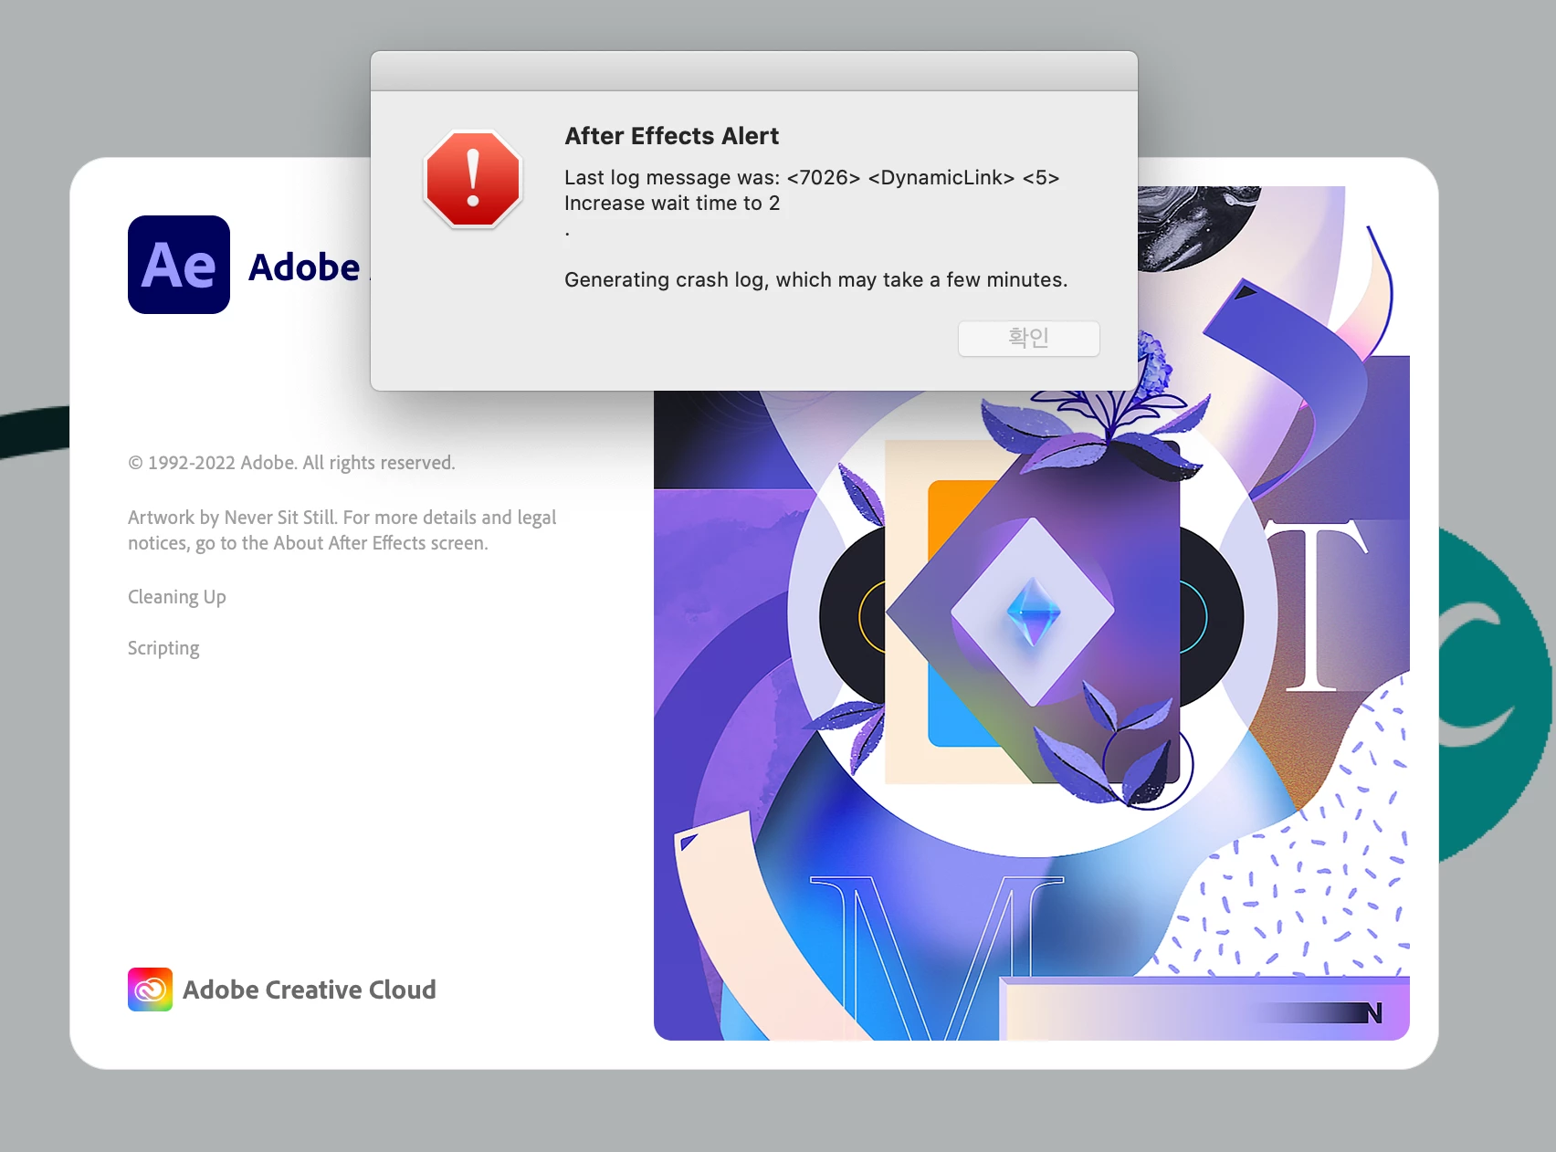Click the After Effects Ae logo

click(179, 265)
